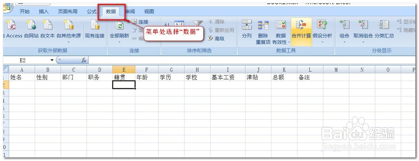Select cell containing 籍贯
This screenshot has width=419, height=161.
(124, 78)
